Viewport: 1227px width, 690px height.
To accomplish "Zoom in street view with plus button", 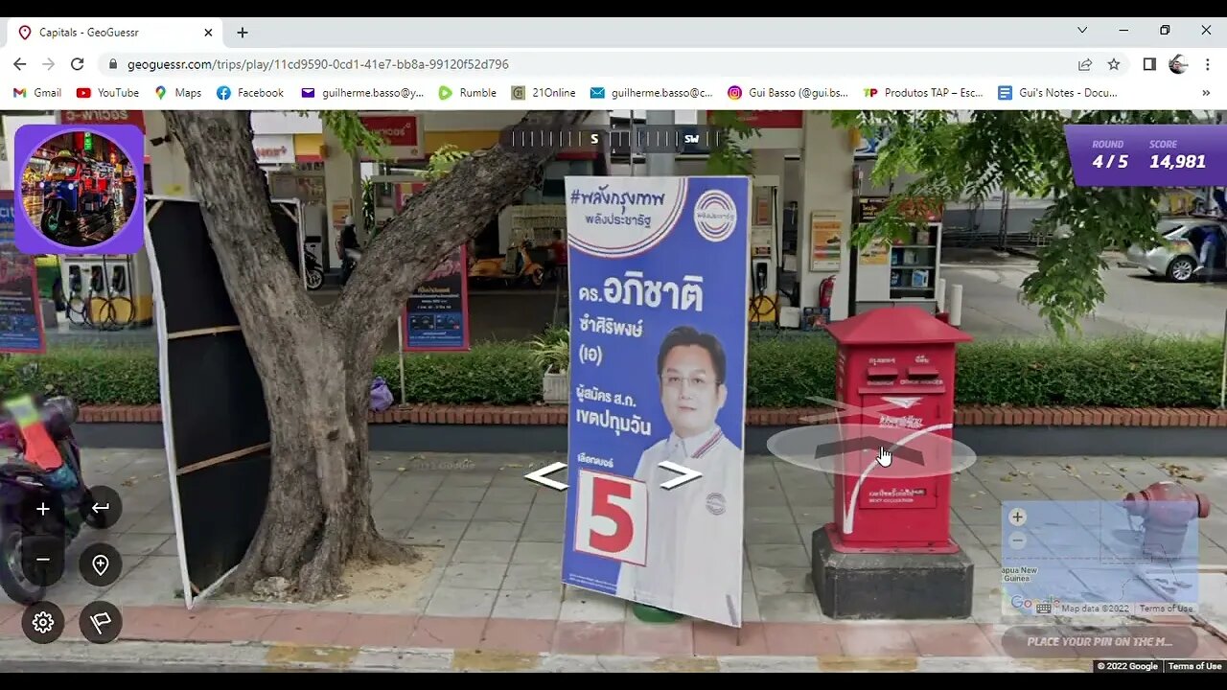I will (x=42, y=509).
